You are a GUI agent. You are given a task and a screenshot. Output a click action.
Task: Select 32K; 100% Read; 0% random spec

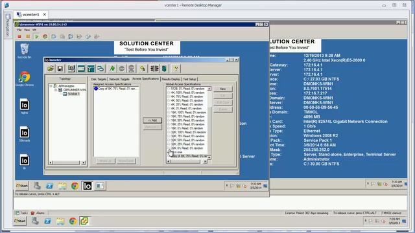pos(187,132)
